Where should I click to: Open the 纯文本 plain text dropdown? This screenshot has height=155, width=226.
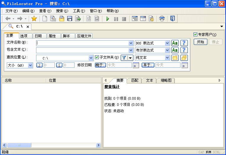click(167, 58)
